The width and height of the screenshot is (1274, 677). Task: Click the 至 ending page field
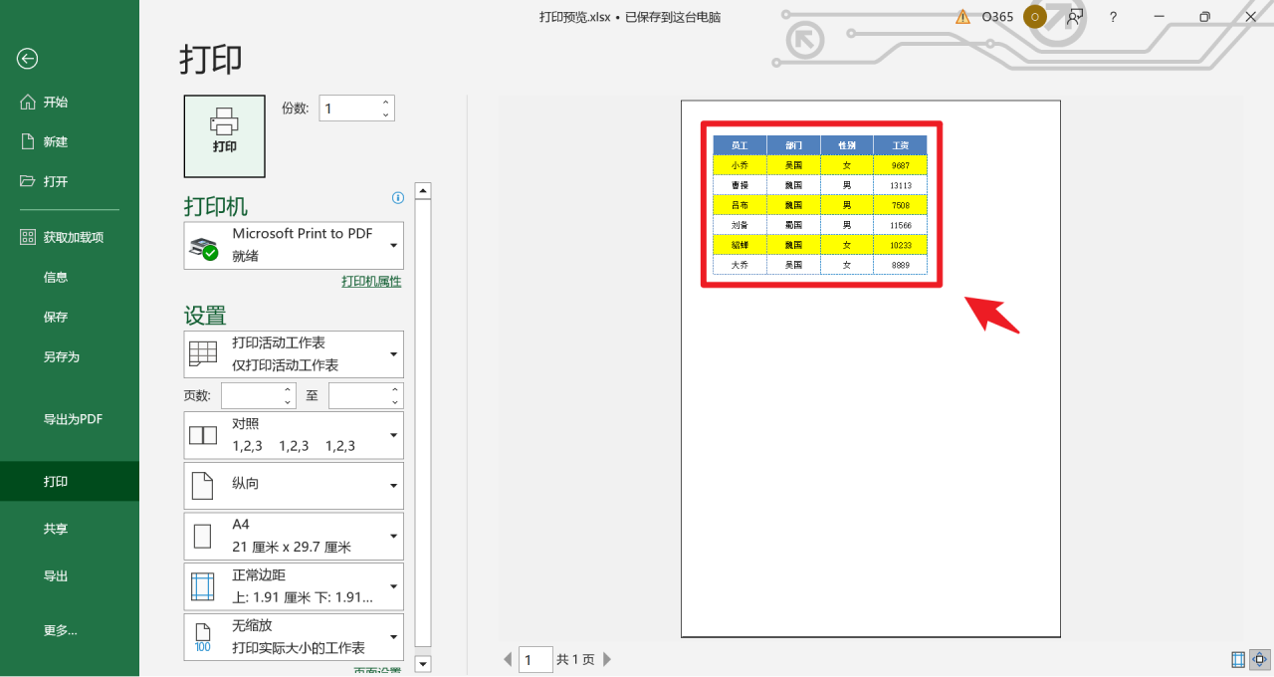point(358,395)
